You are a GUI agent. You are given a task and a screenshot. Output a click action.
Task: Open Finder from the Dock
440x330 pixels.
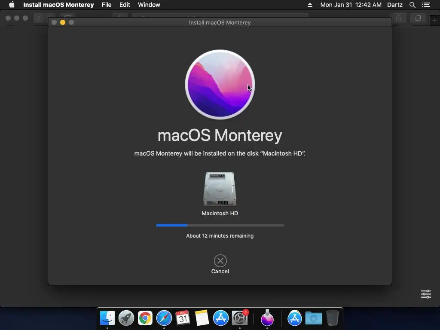pyautogui.click(x=107, y=318)
